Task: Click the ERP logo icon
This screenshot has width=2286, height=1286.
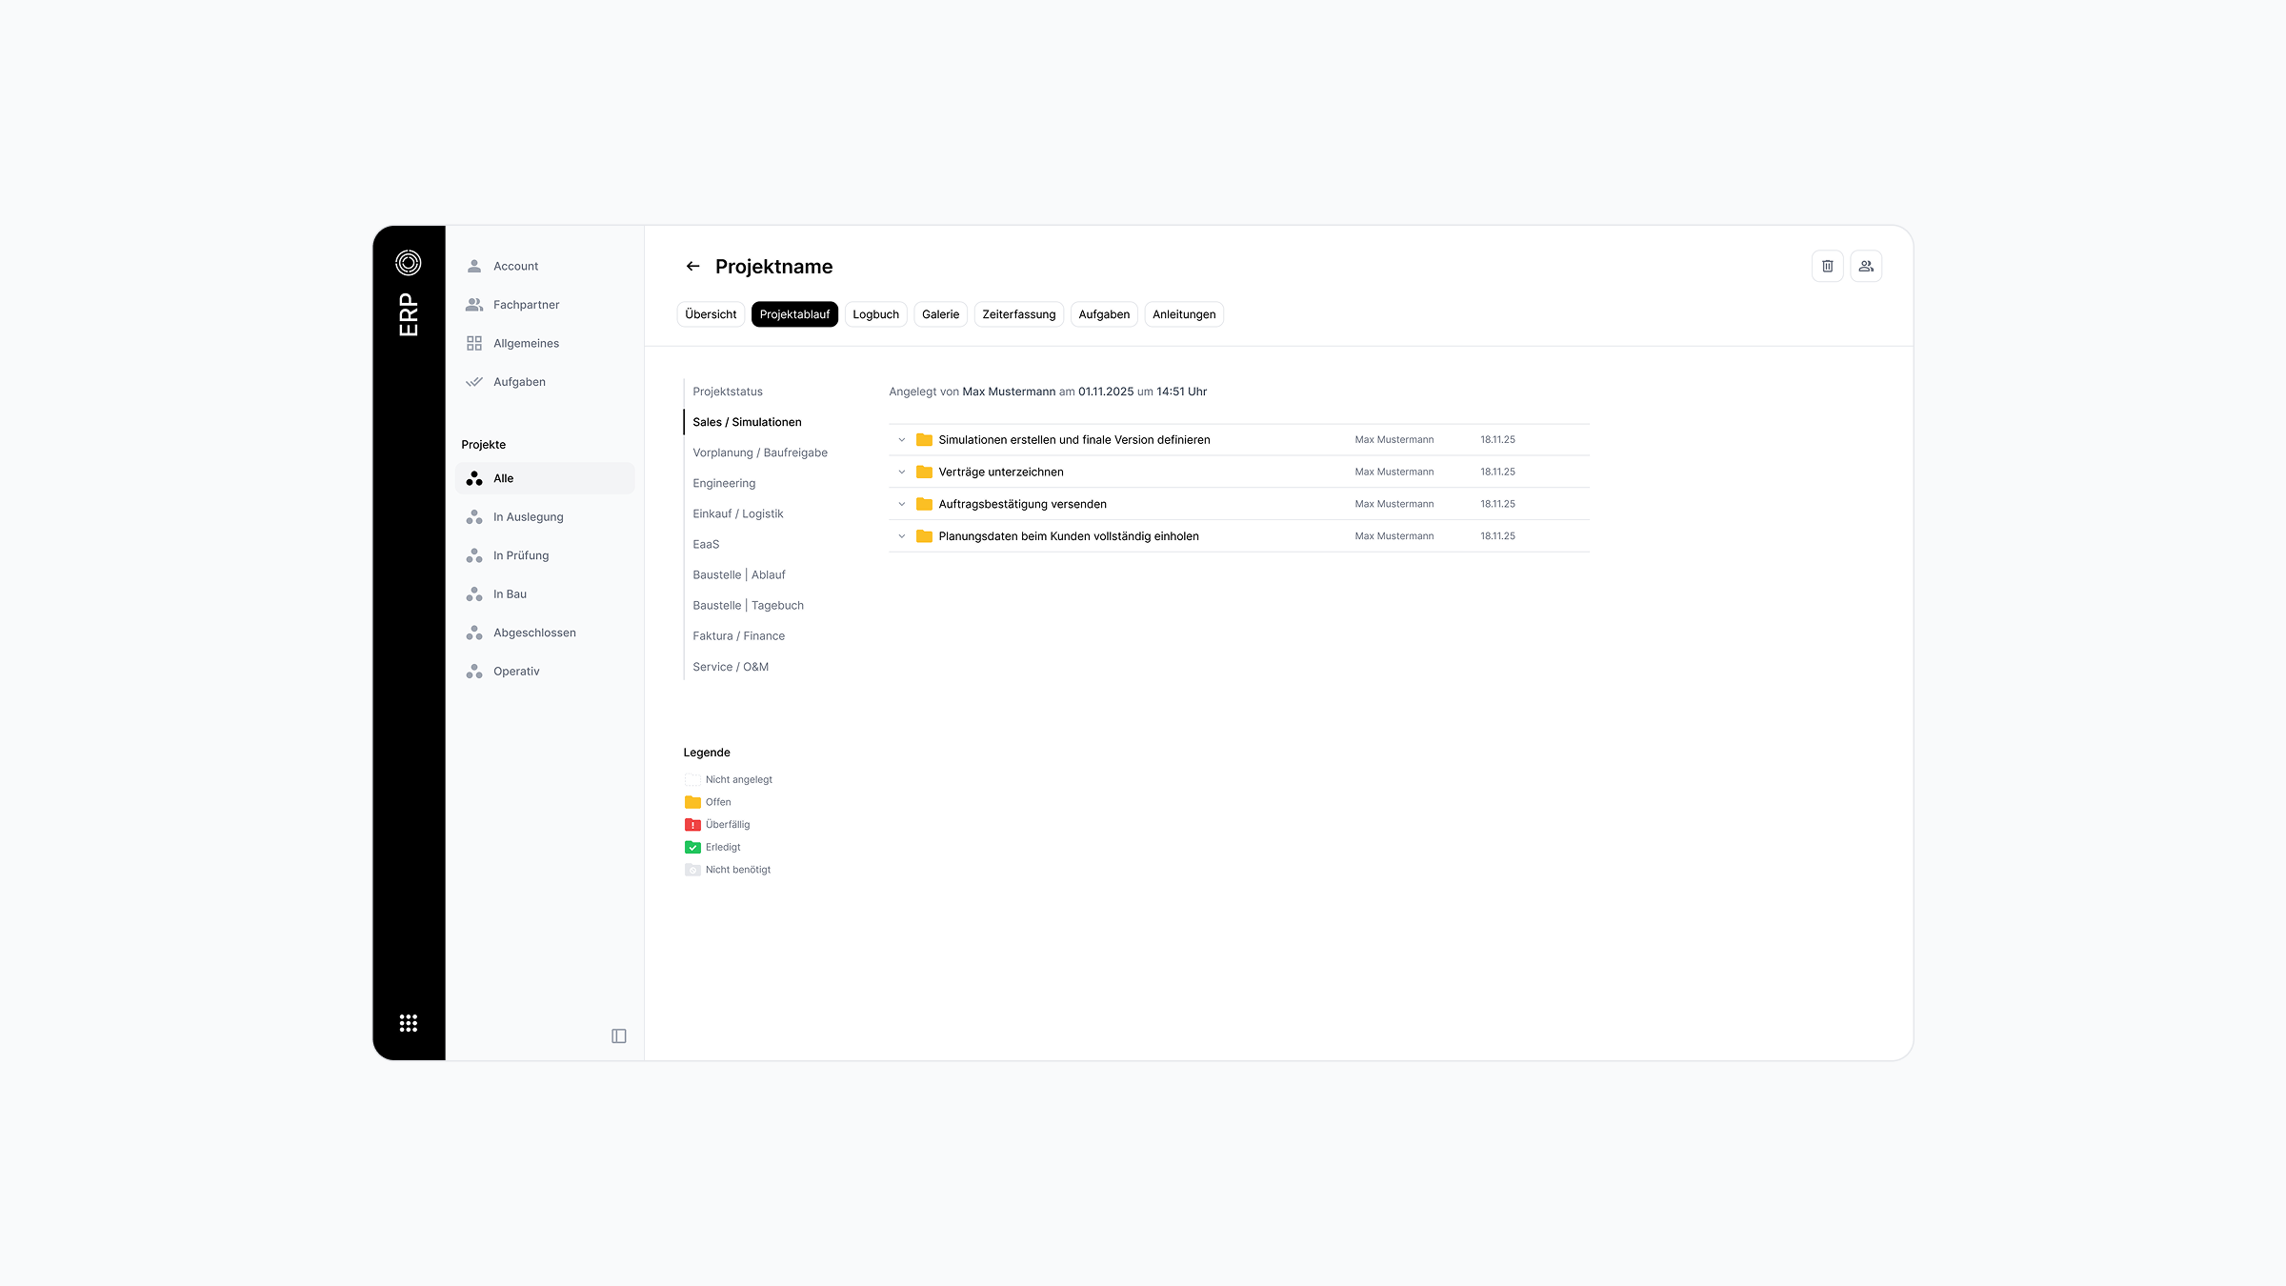Action: 409,263
